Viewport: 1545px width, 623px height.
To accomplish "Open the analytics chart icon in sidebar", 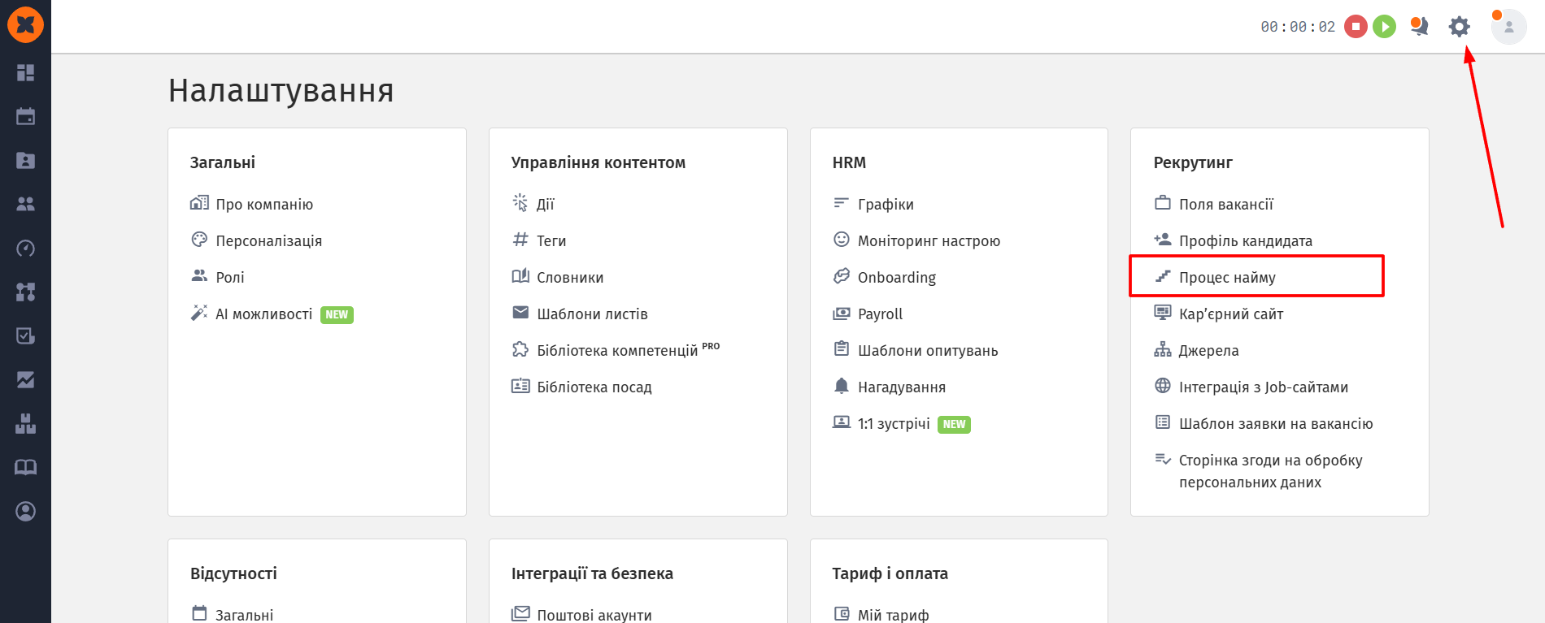I will [x=25, y=379].
